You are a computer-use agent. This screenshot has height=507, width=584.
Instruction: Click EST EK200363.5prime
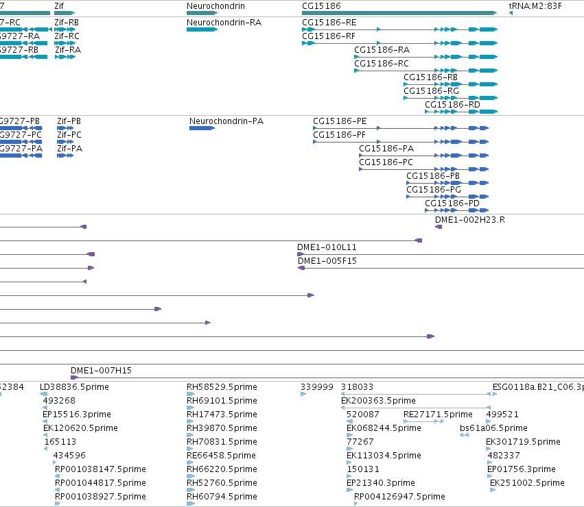point(378,401)
